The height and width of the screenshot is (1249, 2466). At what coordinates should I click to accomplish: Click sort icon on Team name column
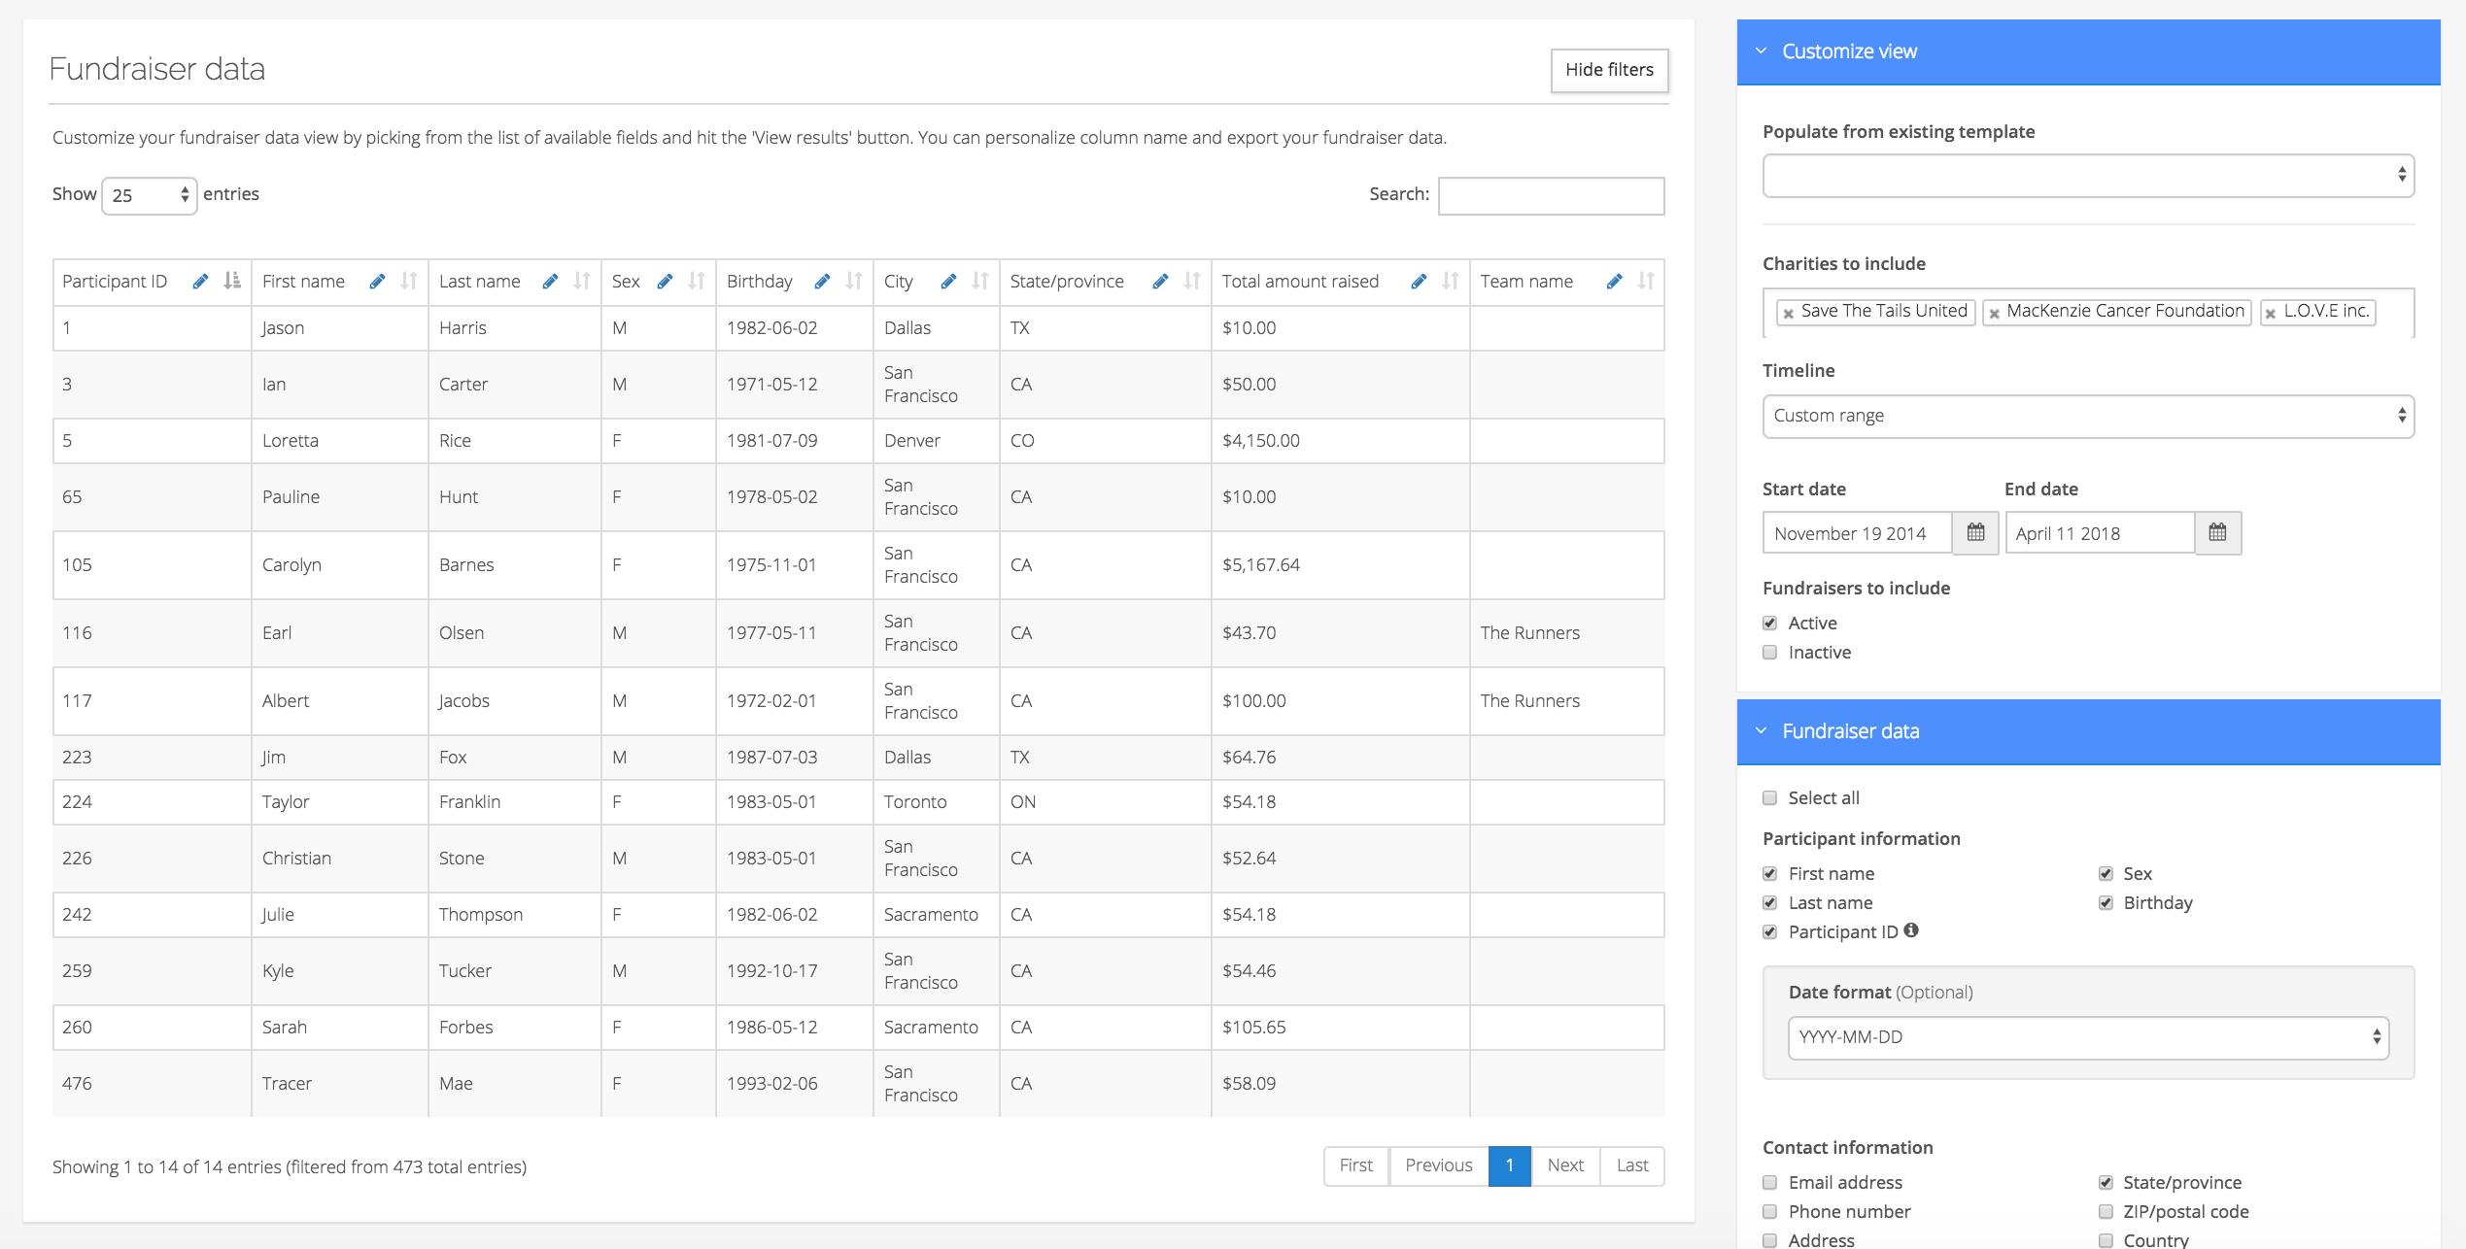(1645, 282)
